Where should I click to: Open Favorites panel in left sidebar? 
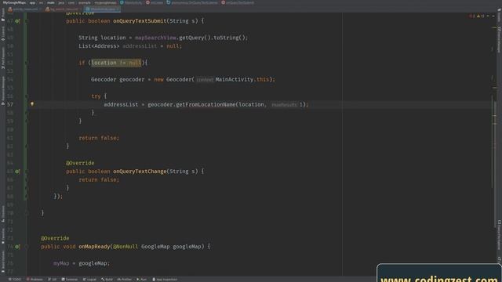pos(3,236)
